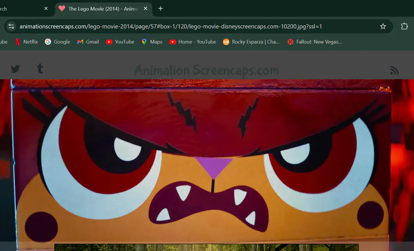Click the Tumblr icon on site header
Viewport: 414px width, 251px height.
click(x=40, y=69)
